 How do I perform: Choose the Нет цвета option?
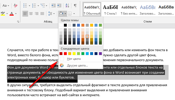pyautogui.click(x=81, y=59)
